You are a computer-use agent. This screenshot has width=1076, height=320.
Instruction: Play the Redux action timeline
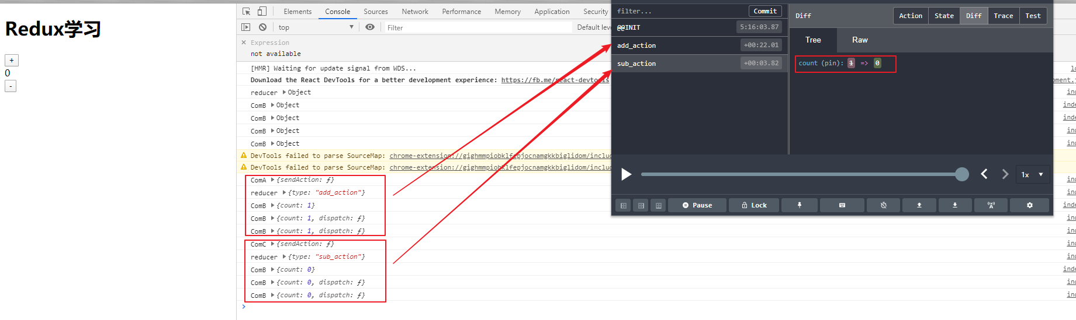click(x=626, y=174)
